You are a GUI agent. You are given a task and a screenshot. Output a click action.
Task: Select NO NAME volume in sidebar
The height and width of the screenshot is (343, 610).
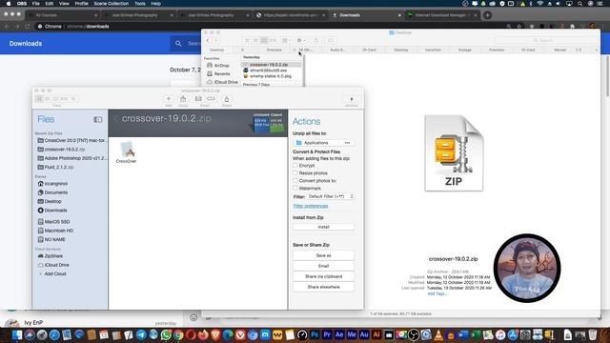point(51,239)
